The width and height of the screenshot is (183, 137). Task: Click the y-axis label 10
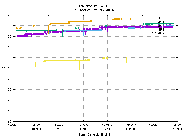tap(9, 47)
